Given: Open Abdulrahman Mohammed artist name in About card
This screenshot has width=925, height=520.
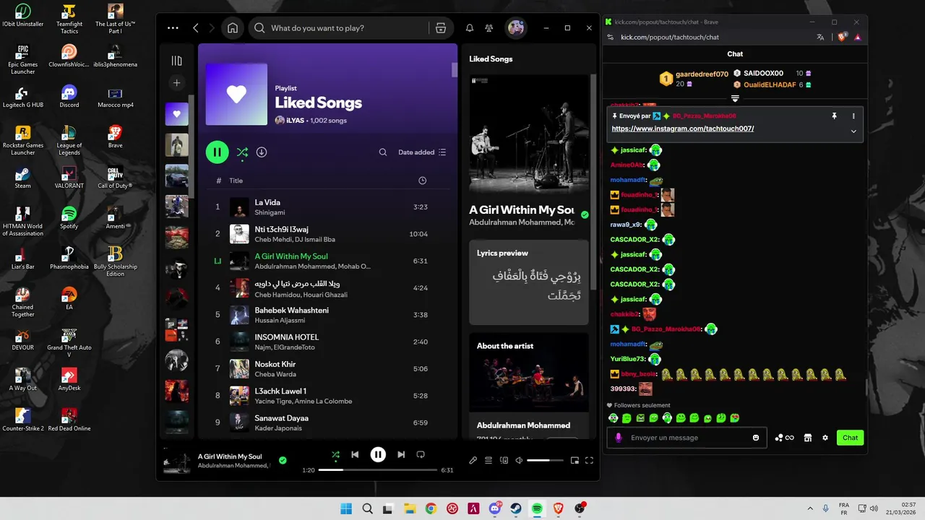Looking at the screenshot, I should tap(523, 425).
